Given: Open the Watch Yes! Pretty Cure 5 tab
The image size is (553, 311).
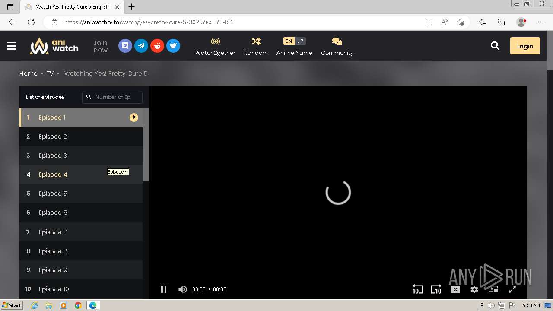Looking at the screenshot, I should (x=73, y=7).
